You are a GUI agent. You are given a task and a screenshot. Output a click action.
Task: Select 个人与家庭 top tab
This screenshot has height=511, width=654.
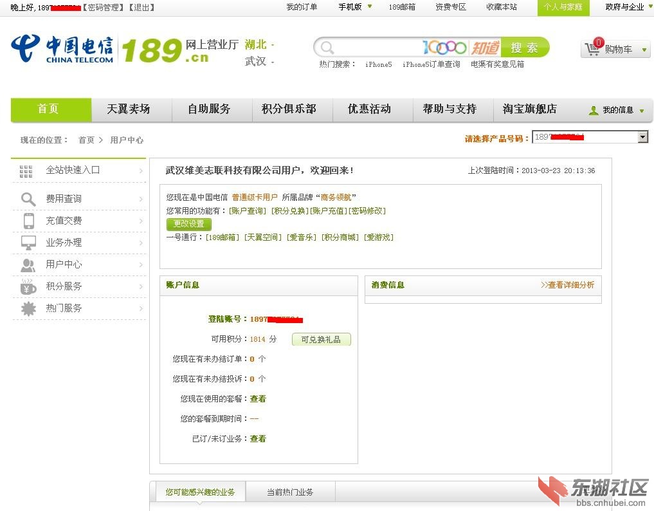coord(563,8)
